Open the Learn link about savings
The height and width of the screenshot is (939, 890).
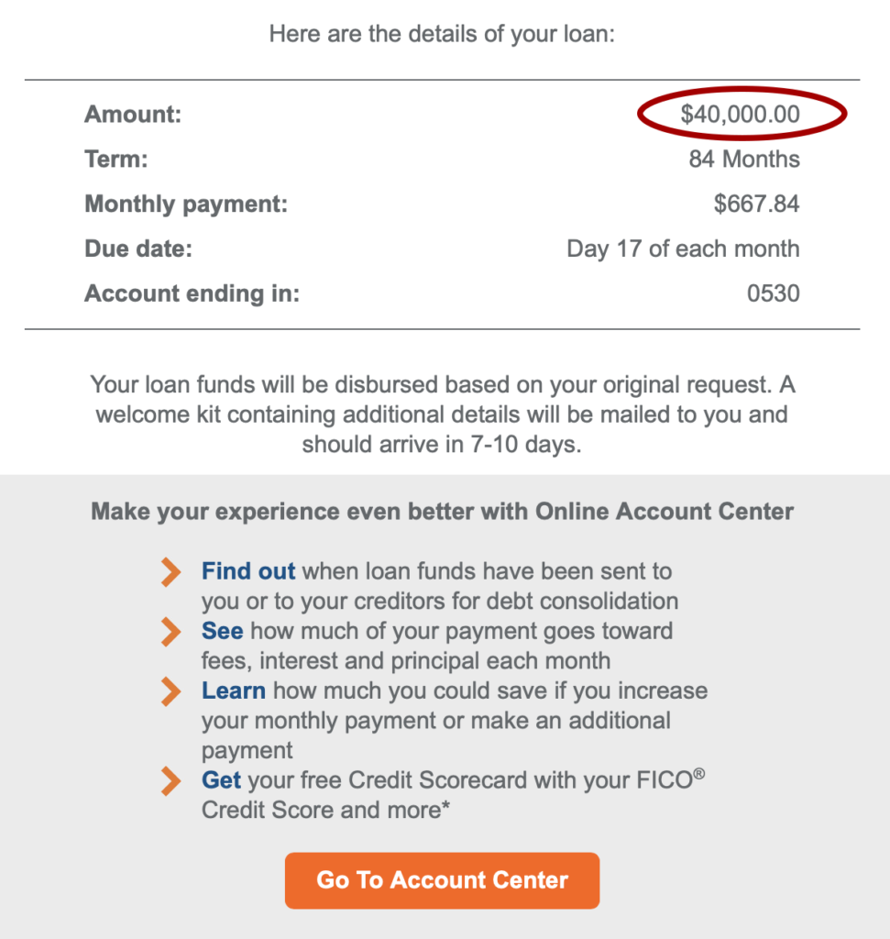click(x=234, y=691)
